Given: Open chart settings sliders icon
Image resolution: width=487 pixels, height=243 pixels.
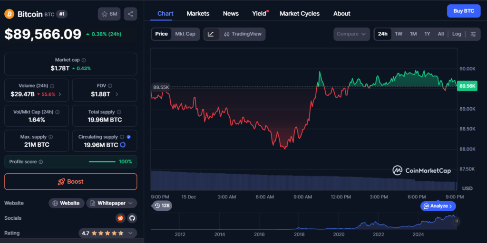Looking at the screenshot, I should click(x=473, y=34).
